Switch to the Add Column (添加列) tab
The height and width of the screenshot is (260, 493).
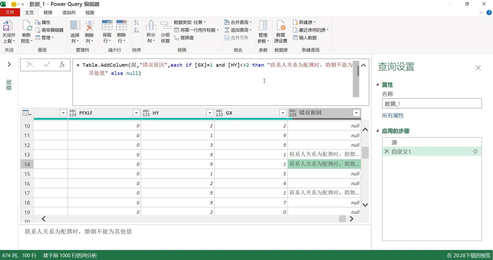(x=69, y=12)
